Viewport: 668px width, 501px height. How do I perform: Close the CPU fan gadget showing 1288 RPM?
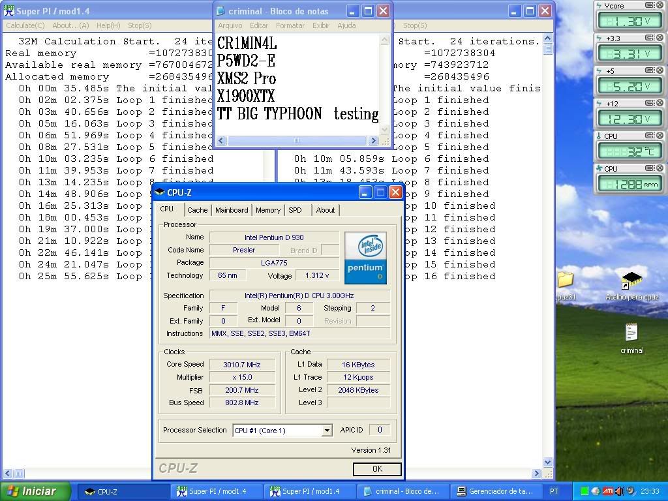pos(660,168)
